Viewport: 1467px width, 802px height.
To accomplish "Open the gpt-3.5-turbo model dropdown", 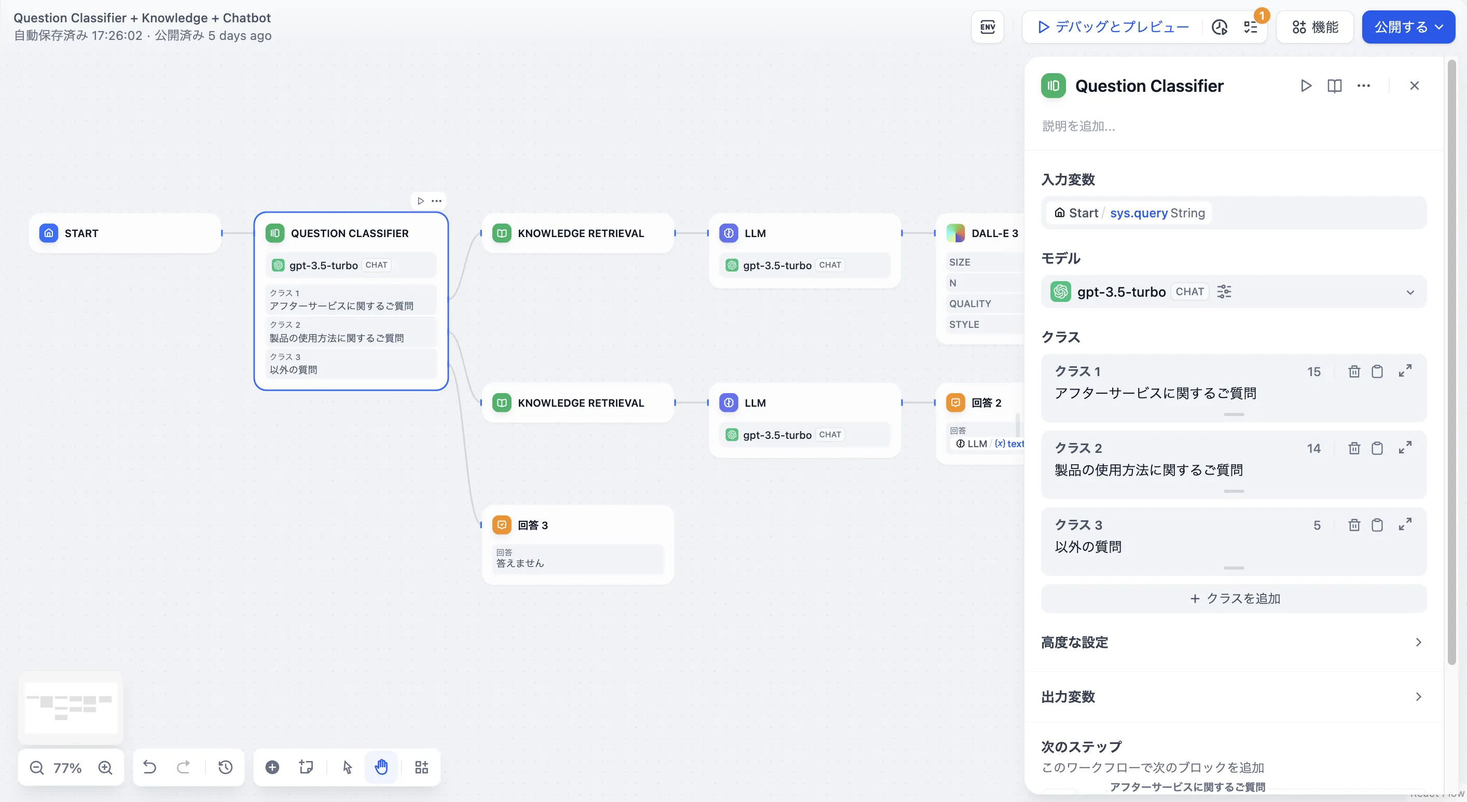I will [x=1409, y=292].
